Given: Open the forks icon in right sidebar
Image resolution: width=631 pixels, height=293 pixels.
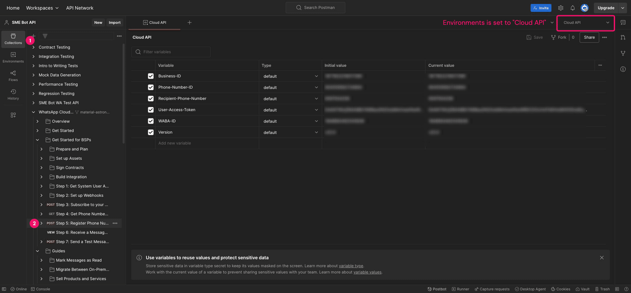Looking at the screenshot, I should click(623, 53).
